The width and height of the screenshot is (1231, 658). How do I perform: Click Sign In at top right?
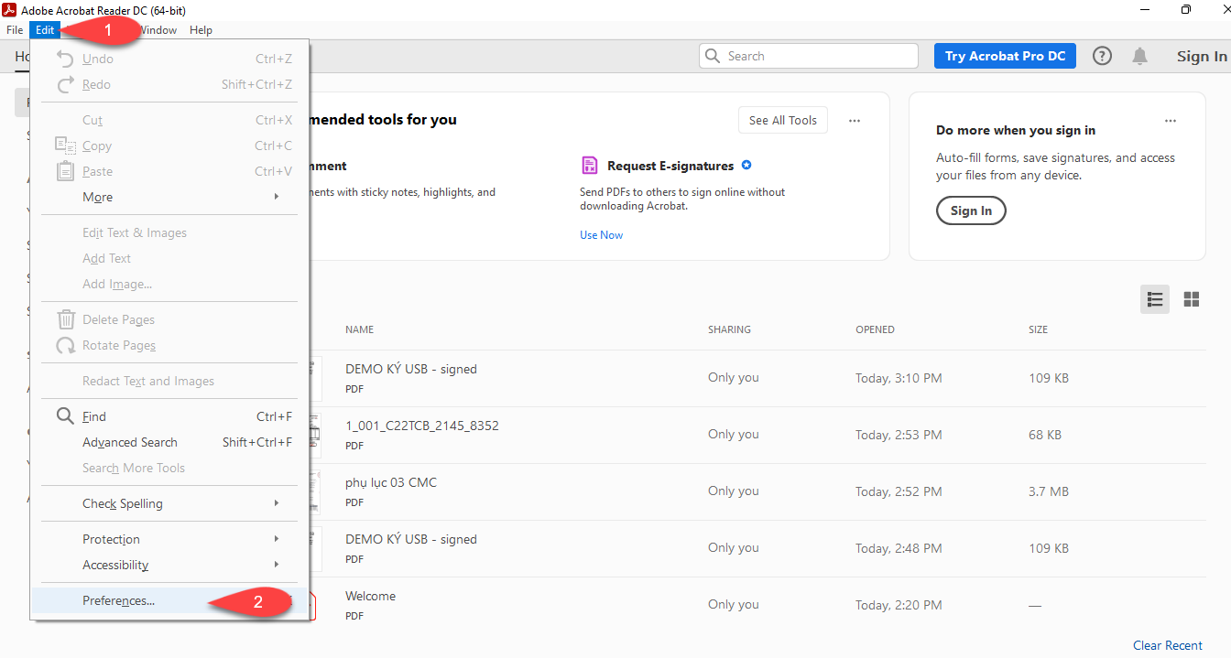click(1202, 57)
